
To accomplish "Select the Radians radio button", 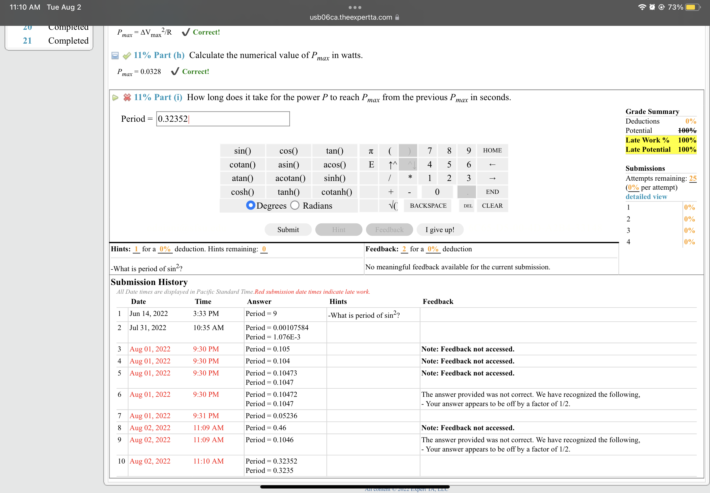I will (295, 205).
